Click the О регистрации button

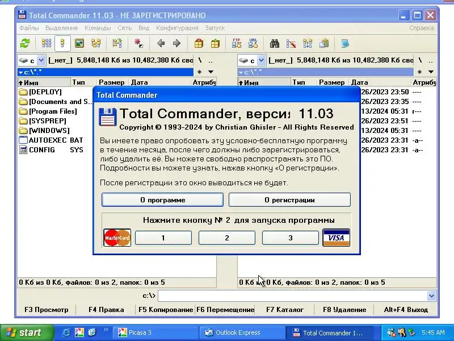click(289, 200)
